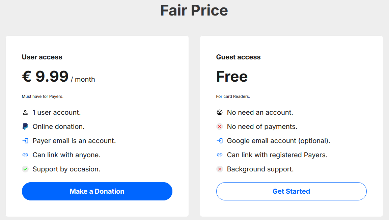Viewport: 389px width, 220px height.
Task: Click the Must have for Payers subtitle
Action: (x=43, y=96)
